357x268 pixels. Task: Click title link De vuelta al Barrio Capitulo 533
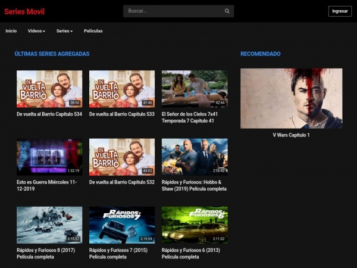coord(122,114)
